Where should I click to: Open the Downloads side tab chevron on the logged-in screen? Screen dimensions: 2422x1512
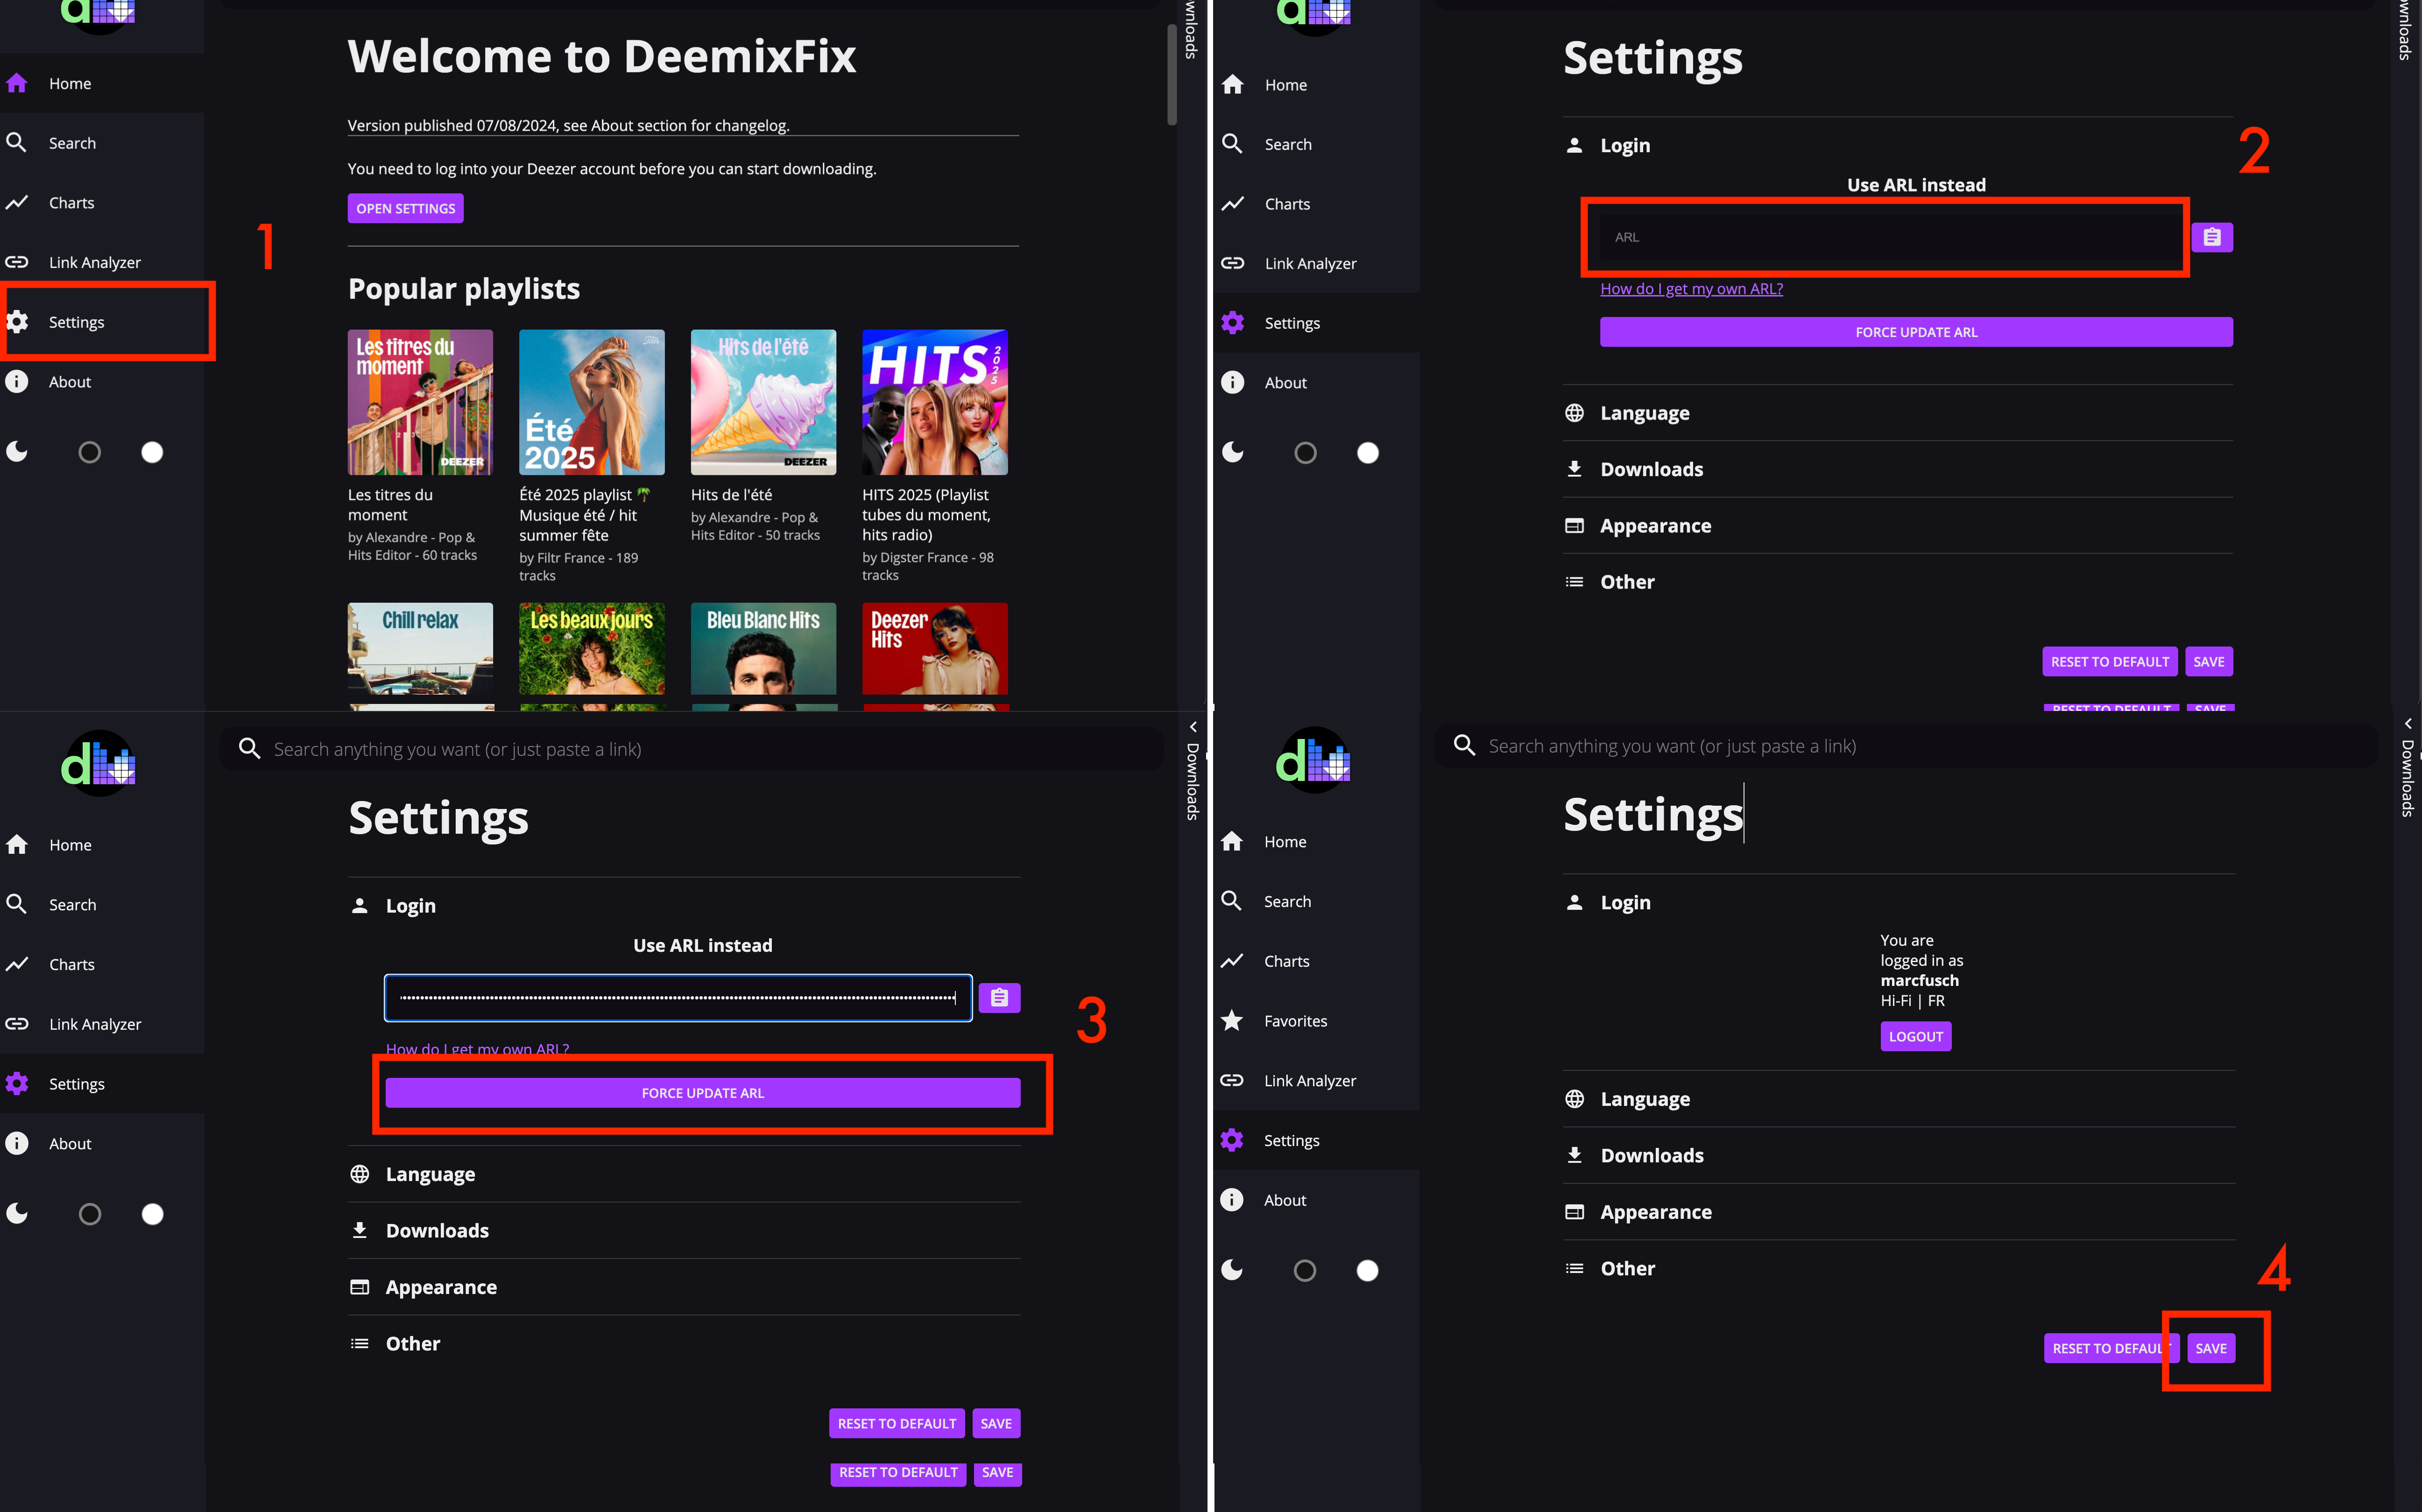click(x=2408, y=723)
